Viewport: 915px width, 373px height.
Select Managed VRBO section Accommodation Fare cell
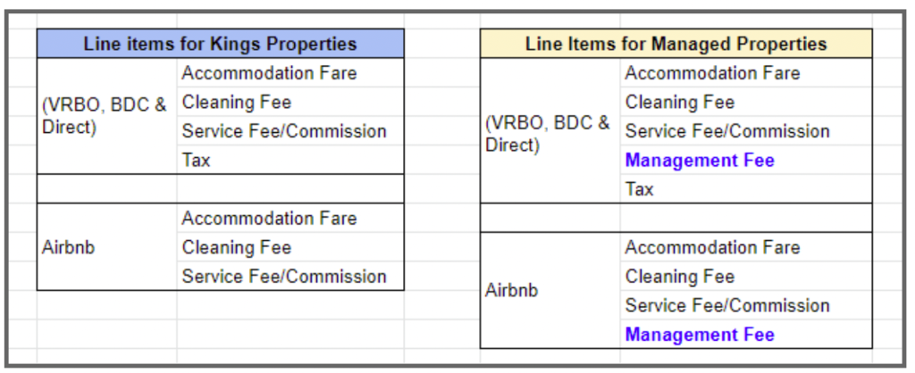(712, 73)
